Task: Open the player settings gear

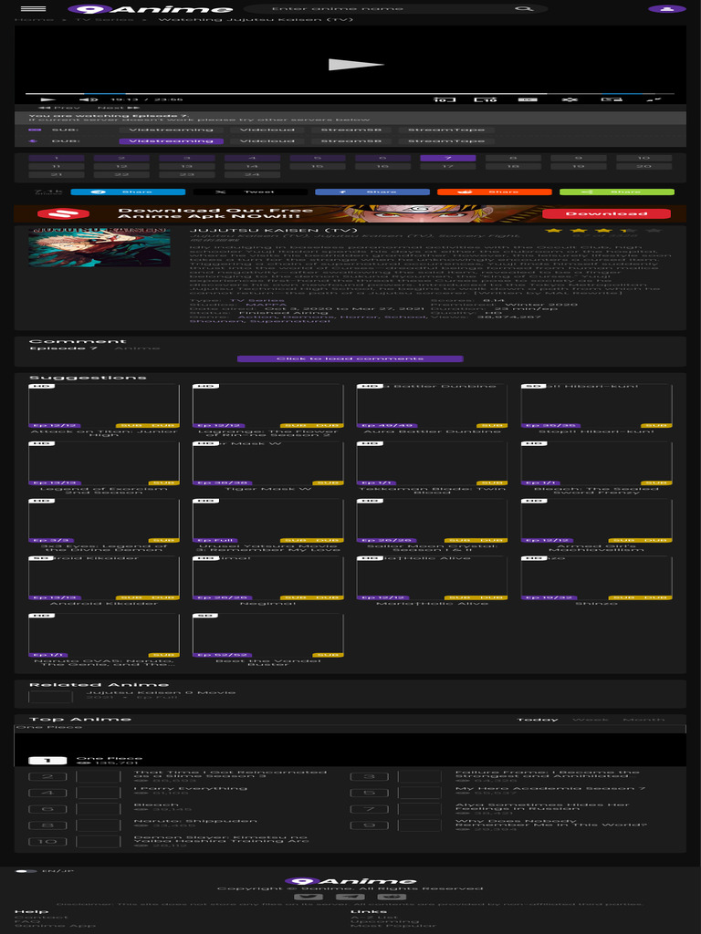Action: click(x=570, y=99)
